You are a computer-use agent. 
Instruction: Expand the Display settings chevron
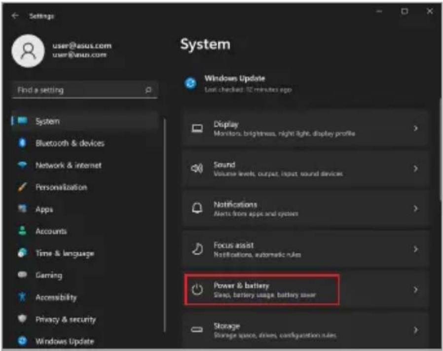[x=415, y=128]
